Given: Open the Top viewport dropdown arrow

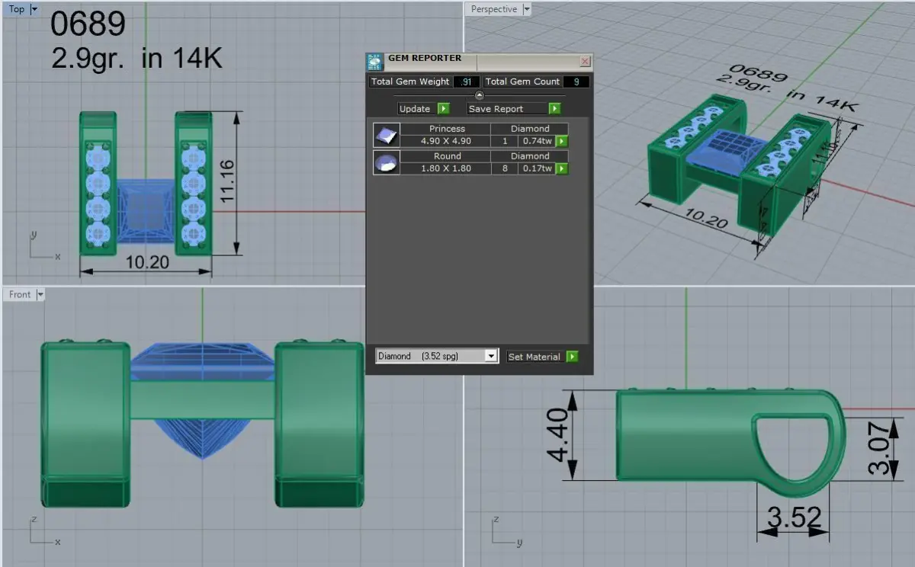Looking at the screenshot, I should tap(34, 9).
